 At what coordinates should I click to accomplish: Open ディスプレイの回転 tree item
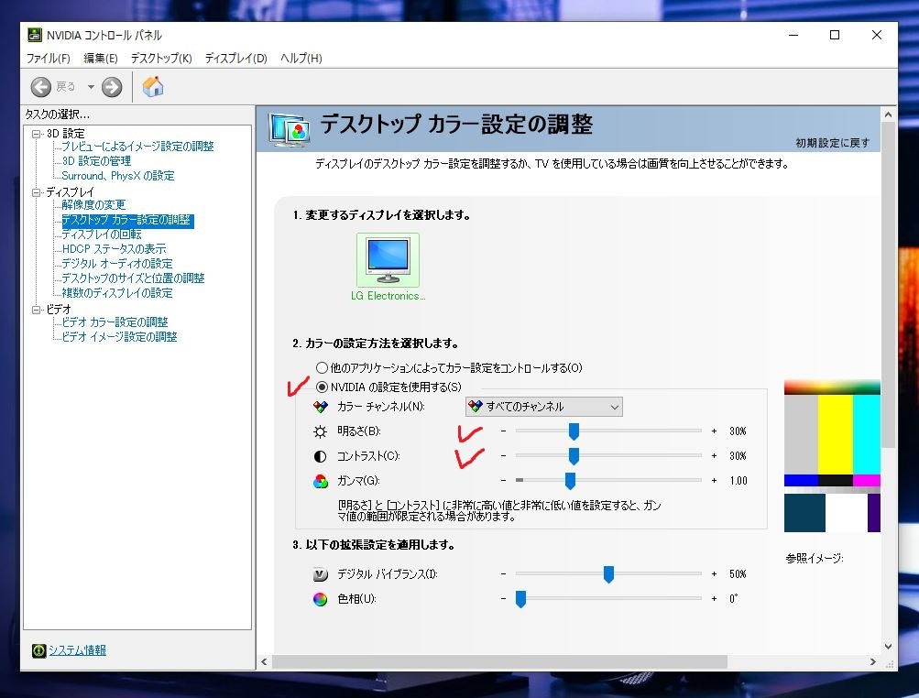click(102, 234)
